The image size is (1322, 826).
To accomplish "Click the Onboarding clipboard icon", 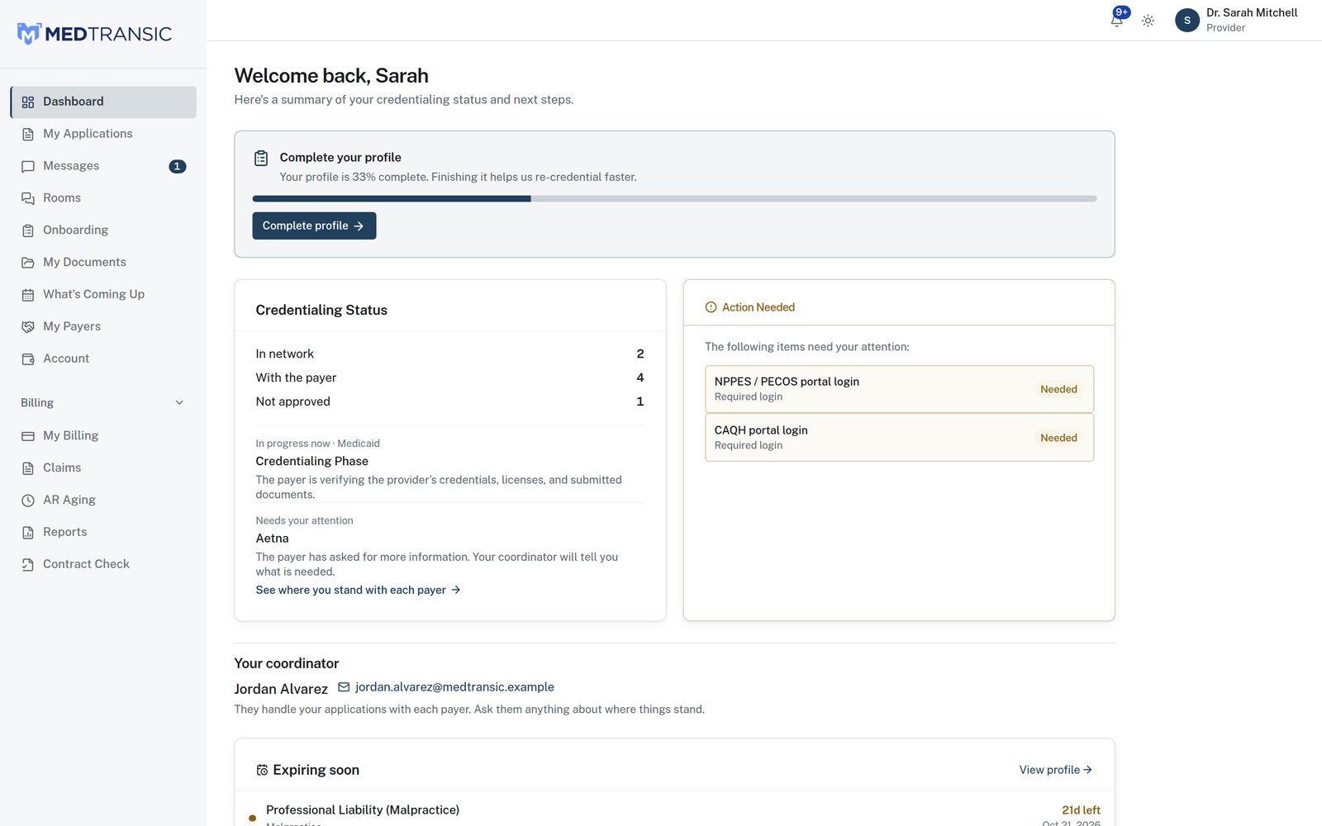I will click(28, 230).
